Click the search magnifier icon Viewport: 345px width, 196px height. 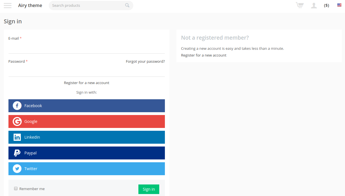pyautogui.click(x=127, y=5)
